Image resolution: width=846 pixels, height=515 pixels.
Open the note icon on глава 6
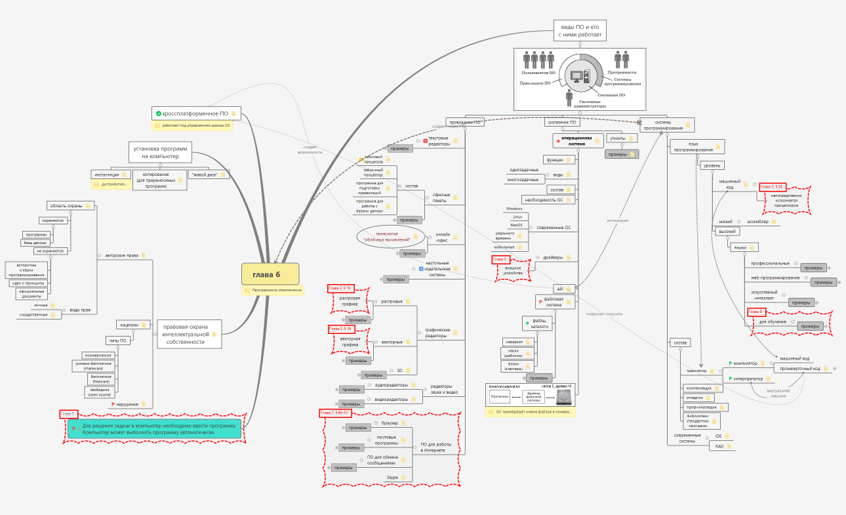coord(285,274)
